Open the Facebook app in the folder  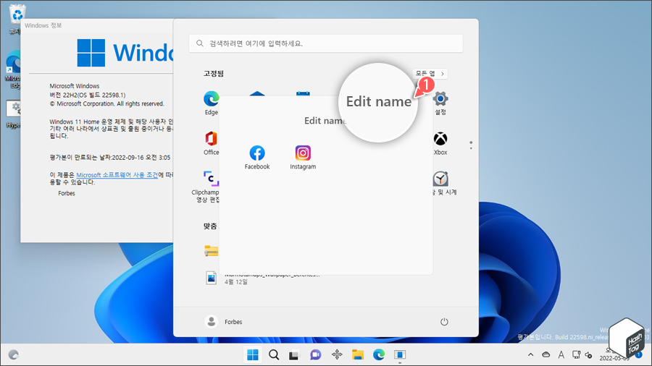pos(257,157)
